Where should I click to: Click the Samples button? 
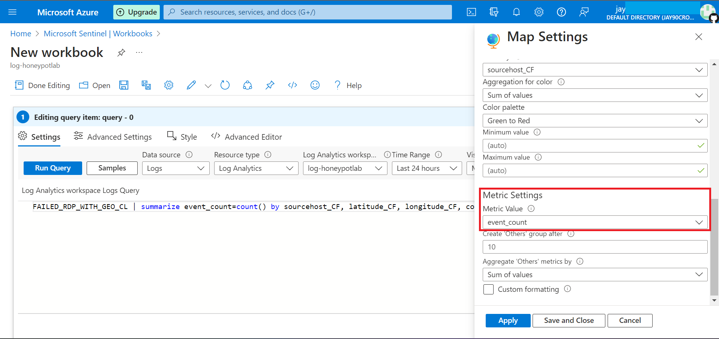tap(112, 168)
